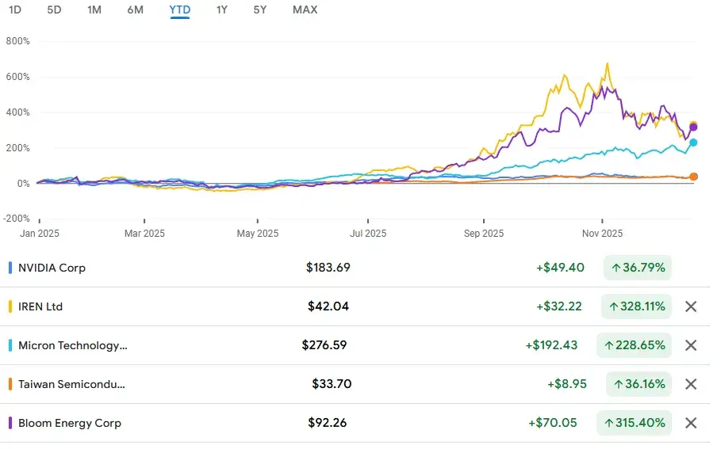Remove Taiwan Semiconductor from comparison

(x=690, y=384)
